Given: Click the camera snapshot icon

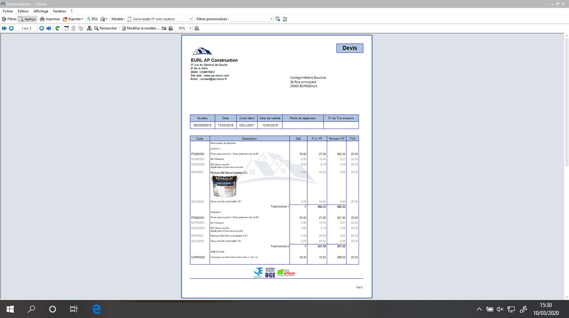Looking at the screenshot, I should click(164, 28).
